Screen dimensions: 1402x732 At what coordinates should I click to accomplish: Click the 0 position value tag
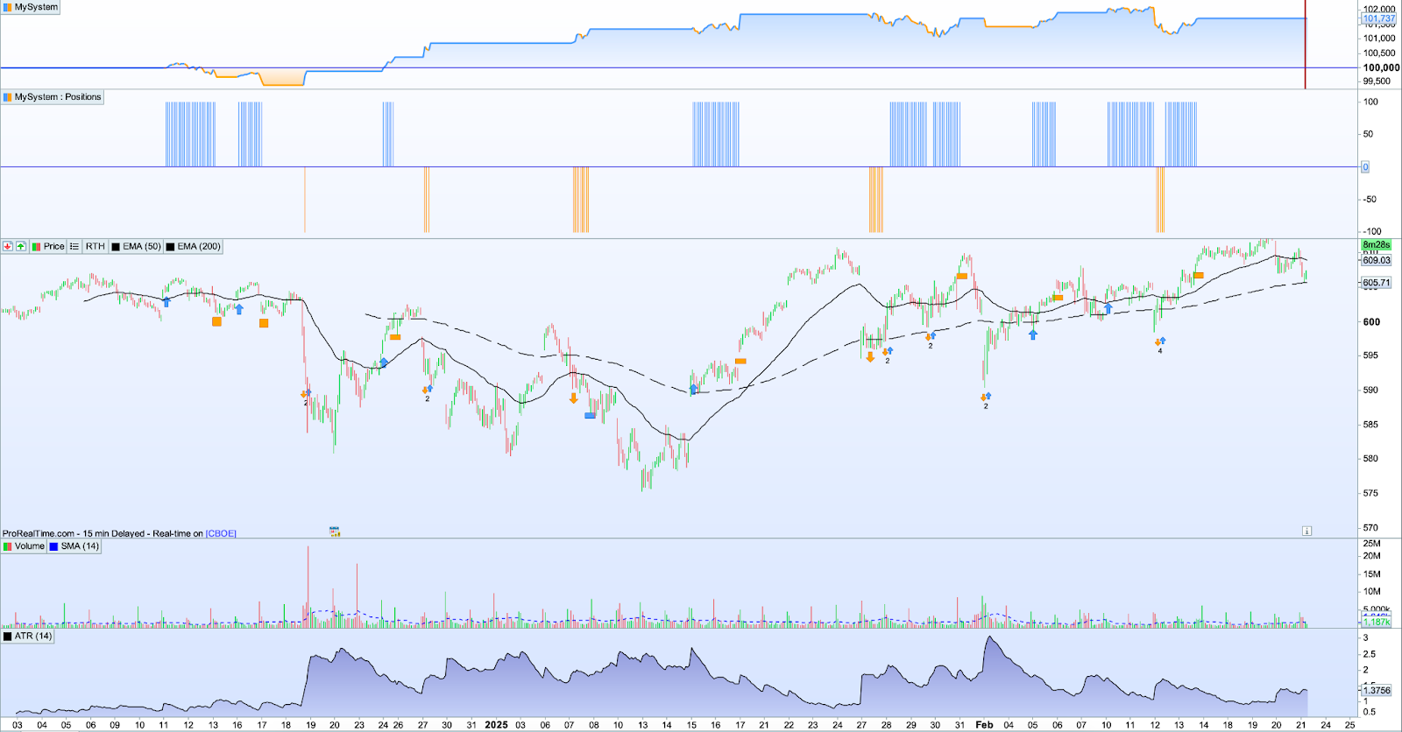pos(1364,167)
